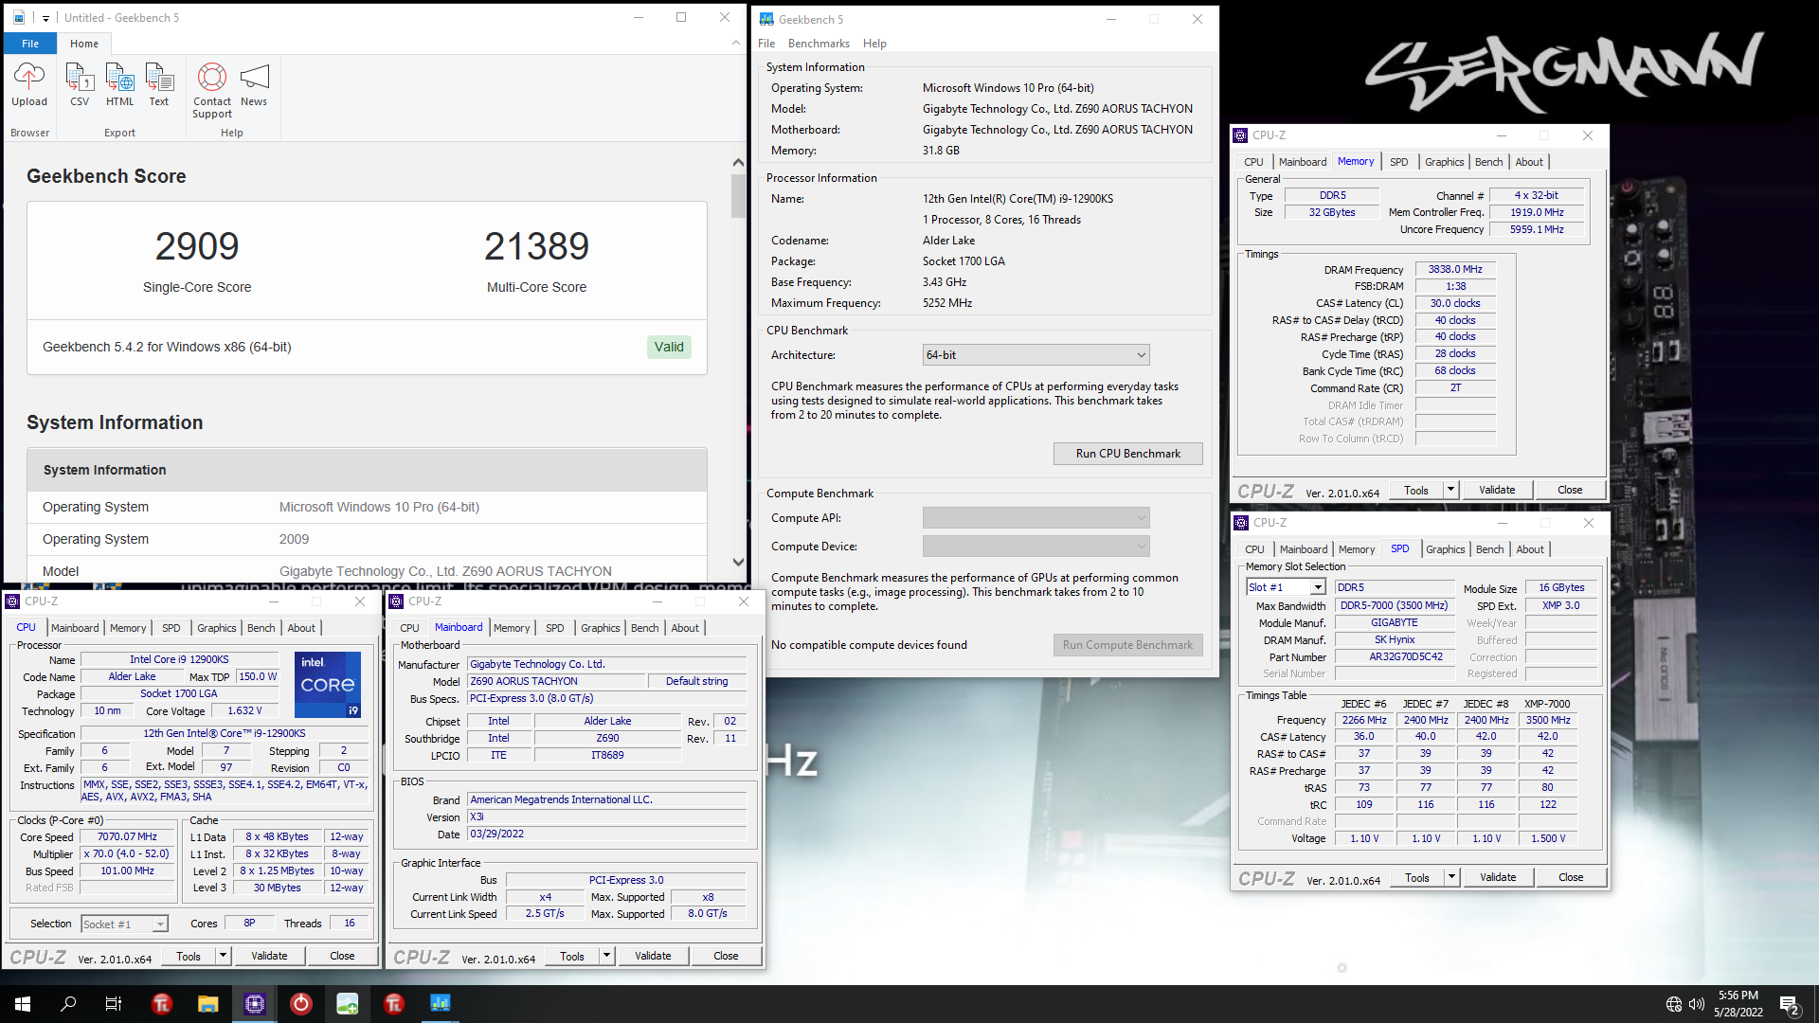Screen dimensions: 1819x1023
Task: Open Tools dropdown arrow in CPU-Z Mainboard window
Action: tap(606, 957)
